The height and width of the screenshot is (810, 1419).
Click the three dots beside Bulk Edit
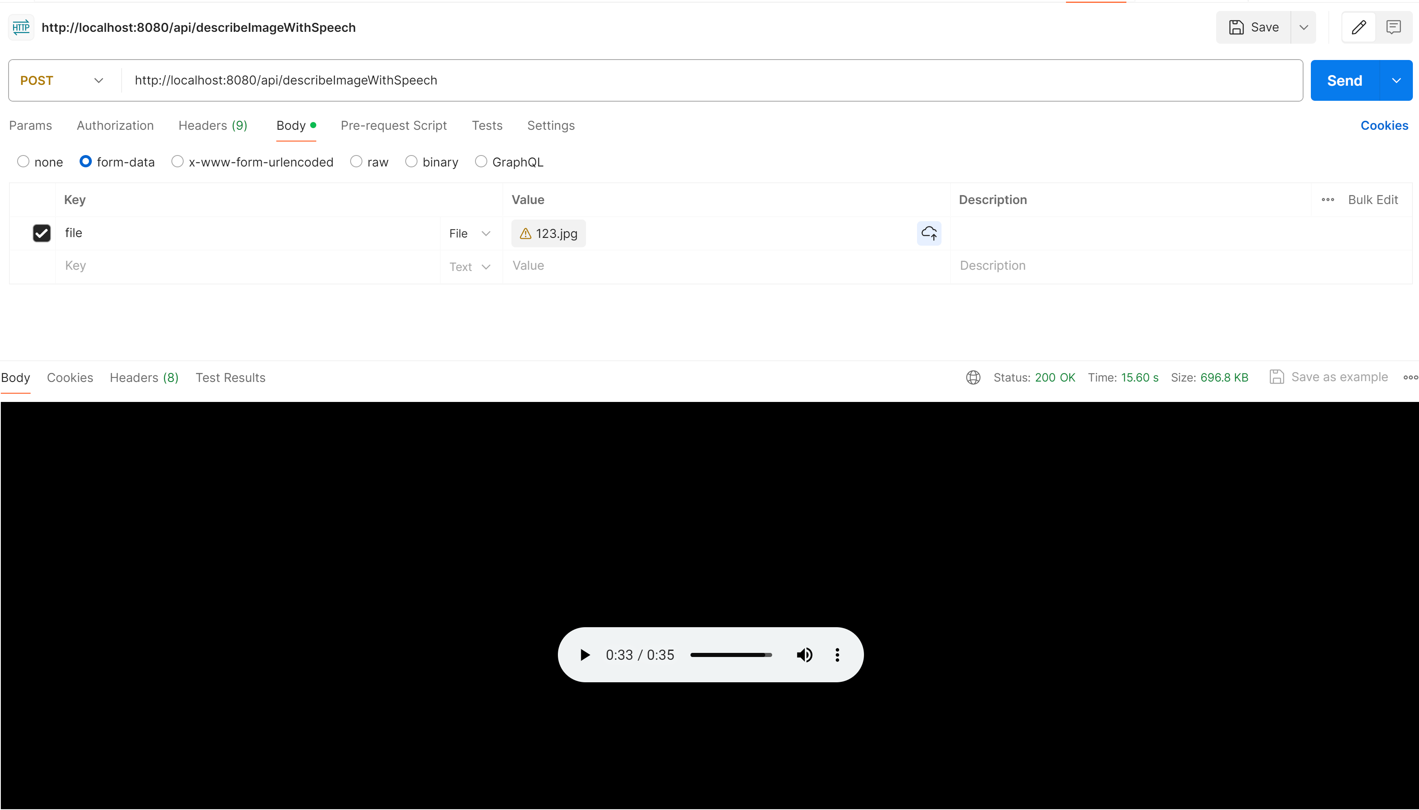1328,200
